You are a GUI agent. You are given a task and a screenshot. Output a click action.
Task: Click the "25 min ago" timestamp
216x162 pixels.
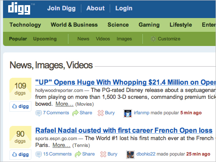[x=198, y=154]
